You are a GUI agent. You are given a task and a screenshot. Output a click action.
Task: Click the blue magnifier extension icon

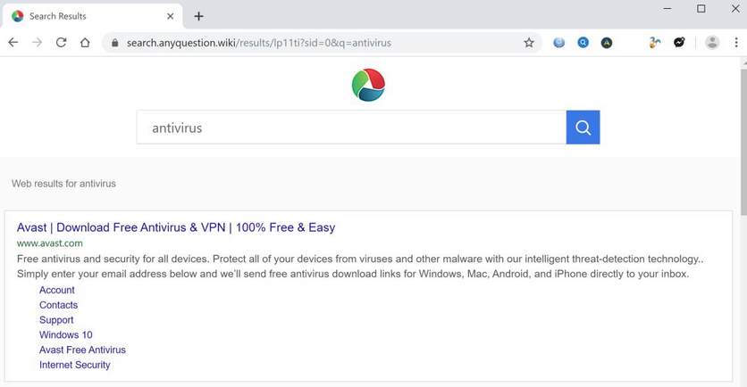tap(583, 43)
